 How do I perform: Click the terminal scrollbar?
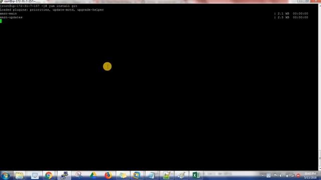pyautogui.click(x=319, y=87)
